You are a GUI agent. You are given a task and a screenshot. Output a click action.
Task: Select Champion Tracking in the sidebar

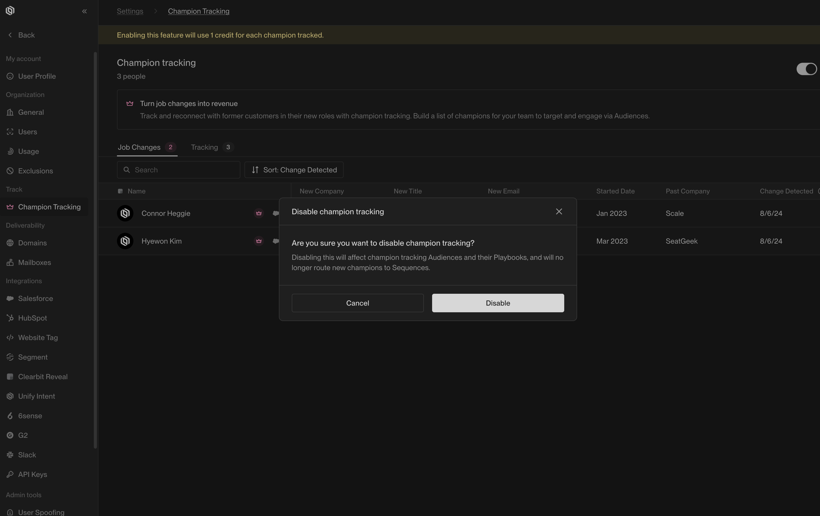pos(44,207)
